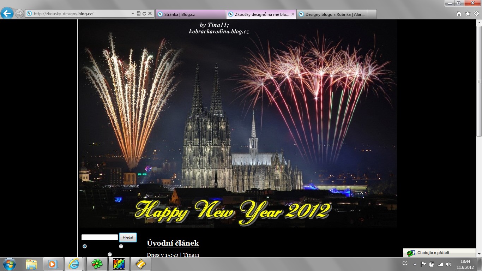Restore down the browser window button
The image size is (482, 271).
(x=459, y=3)
